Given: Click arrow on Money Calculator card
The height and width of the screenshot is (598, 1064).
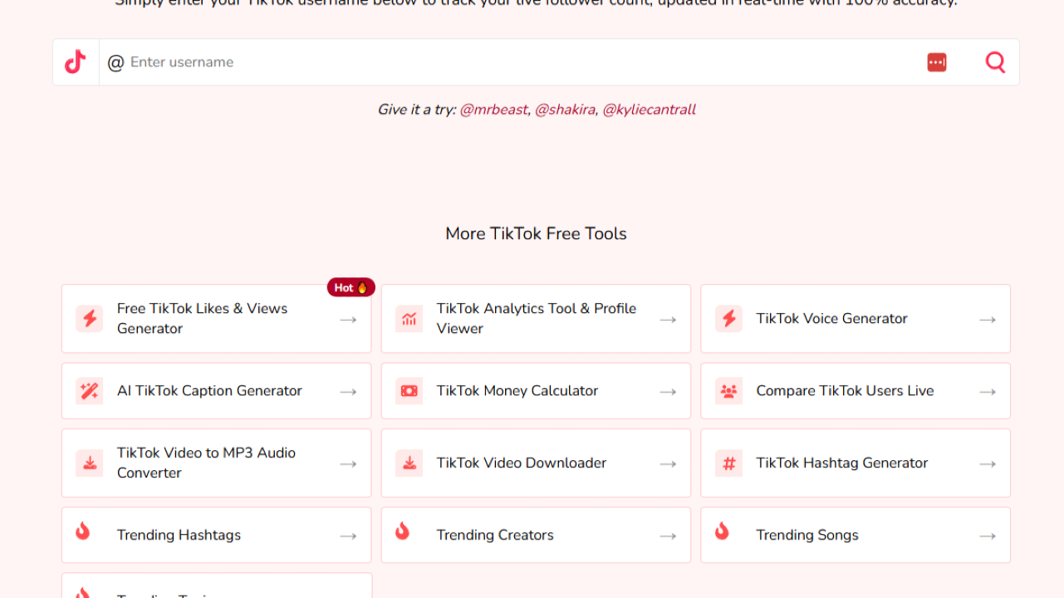Looking at the screenshot, I should 668,392.
